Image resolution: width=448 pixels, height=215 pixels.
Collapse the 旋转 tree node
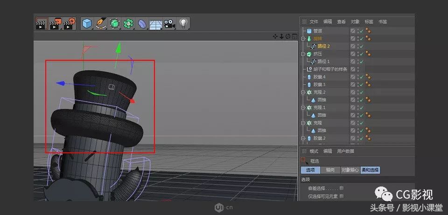[303, 38]
